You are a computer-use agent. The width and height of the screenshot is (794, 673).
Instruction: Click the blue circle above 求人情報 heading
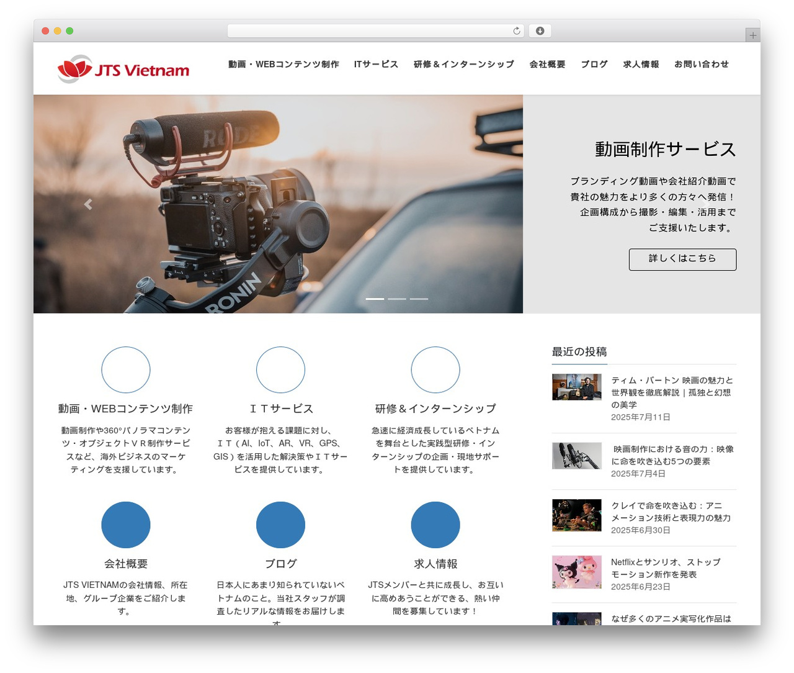(x=435, y=525)
